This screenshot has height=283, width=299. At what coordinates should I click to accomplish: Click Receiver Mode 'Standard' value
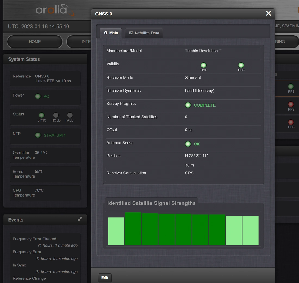[x=193, y=78]
